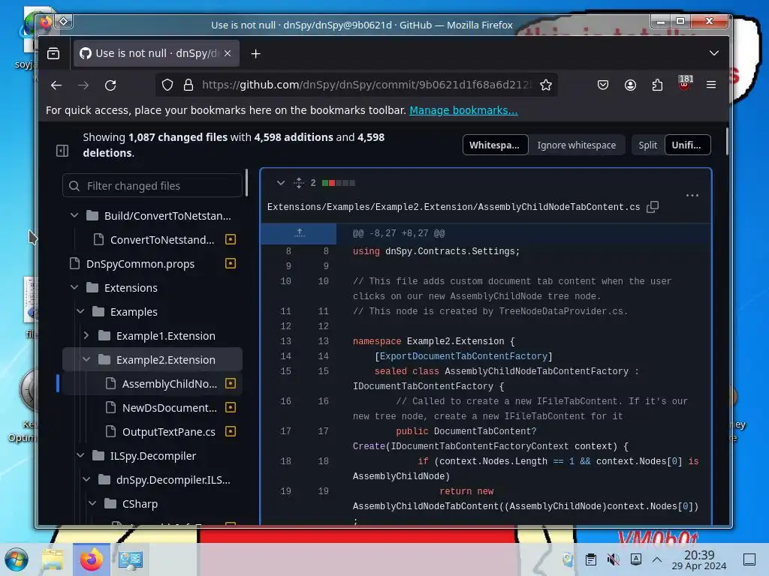Screen dimensions: 769x576
Task: Open DnSpyCommon.props in the tree
Action: click(x=140, y=263)
